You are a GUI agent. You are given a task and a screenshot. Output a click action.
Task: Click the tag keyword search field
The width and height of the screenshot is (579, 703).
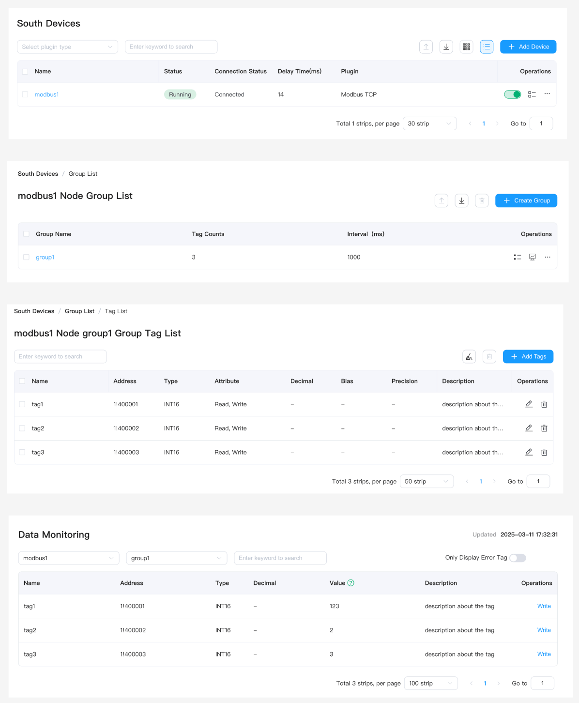click(61, 357)
